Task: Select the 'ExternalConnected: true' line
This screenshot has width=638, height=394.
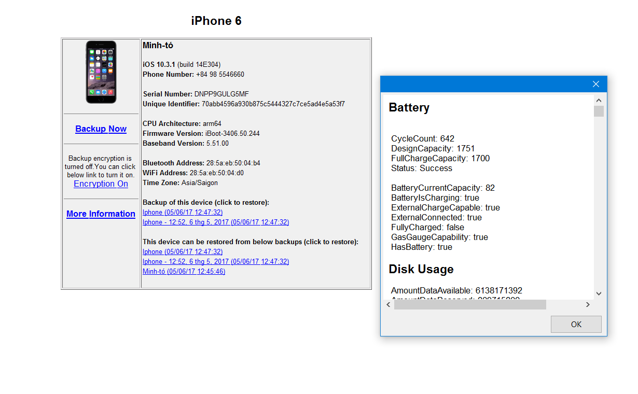Action: click(x=436, y=217)
